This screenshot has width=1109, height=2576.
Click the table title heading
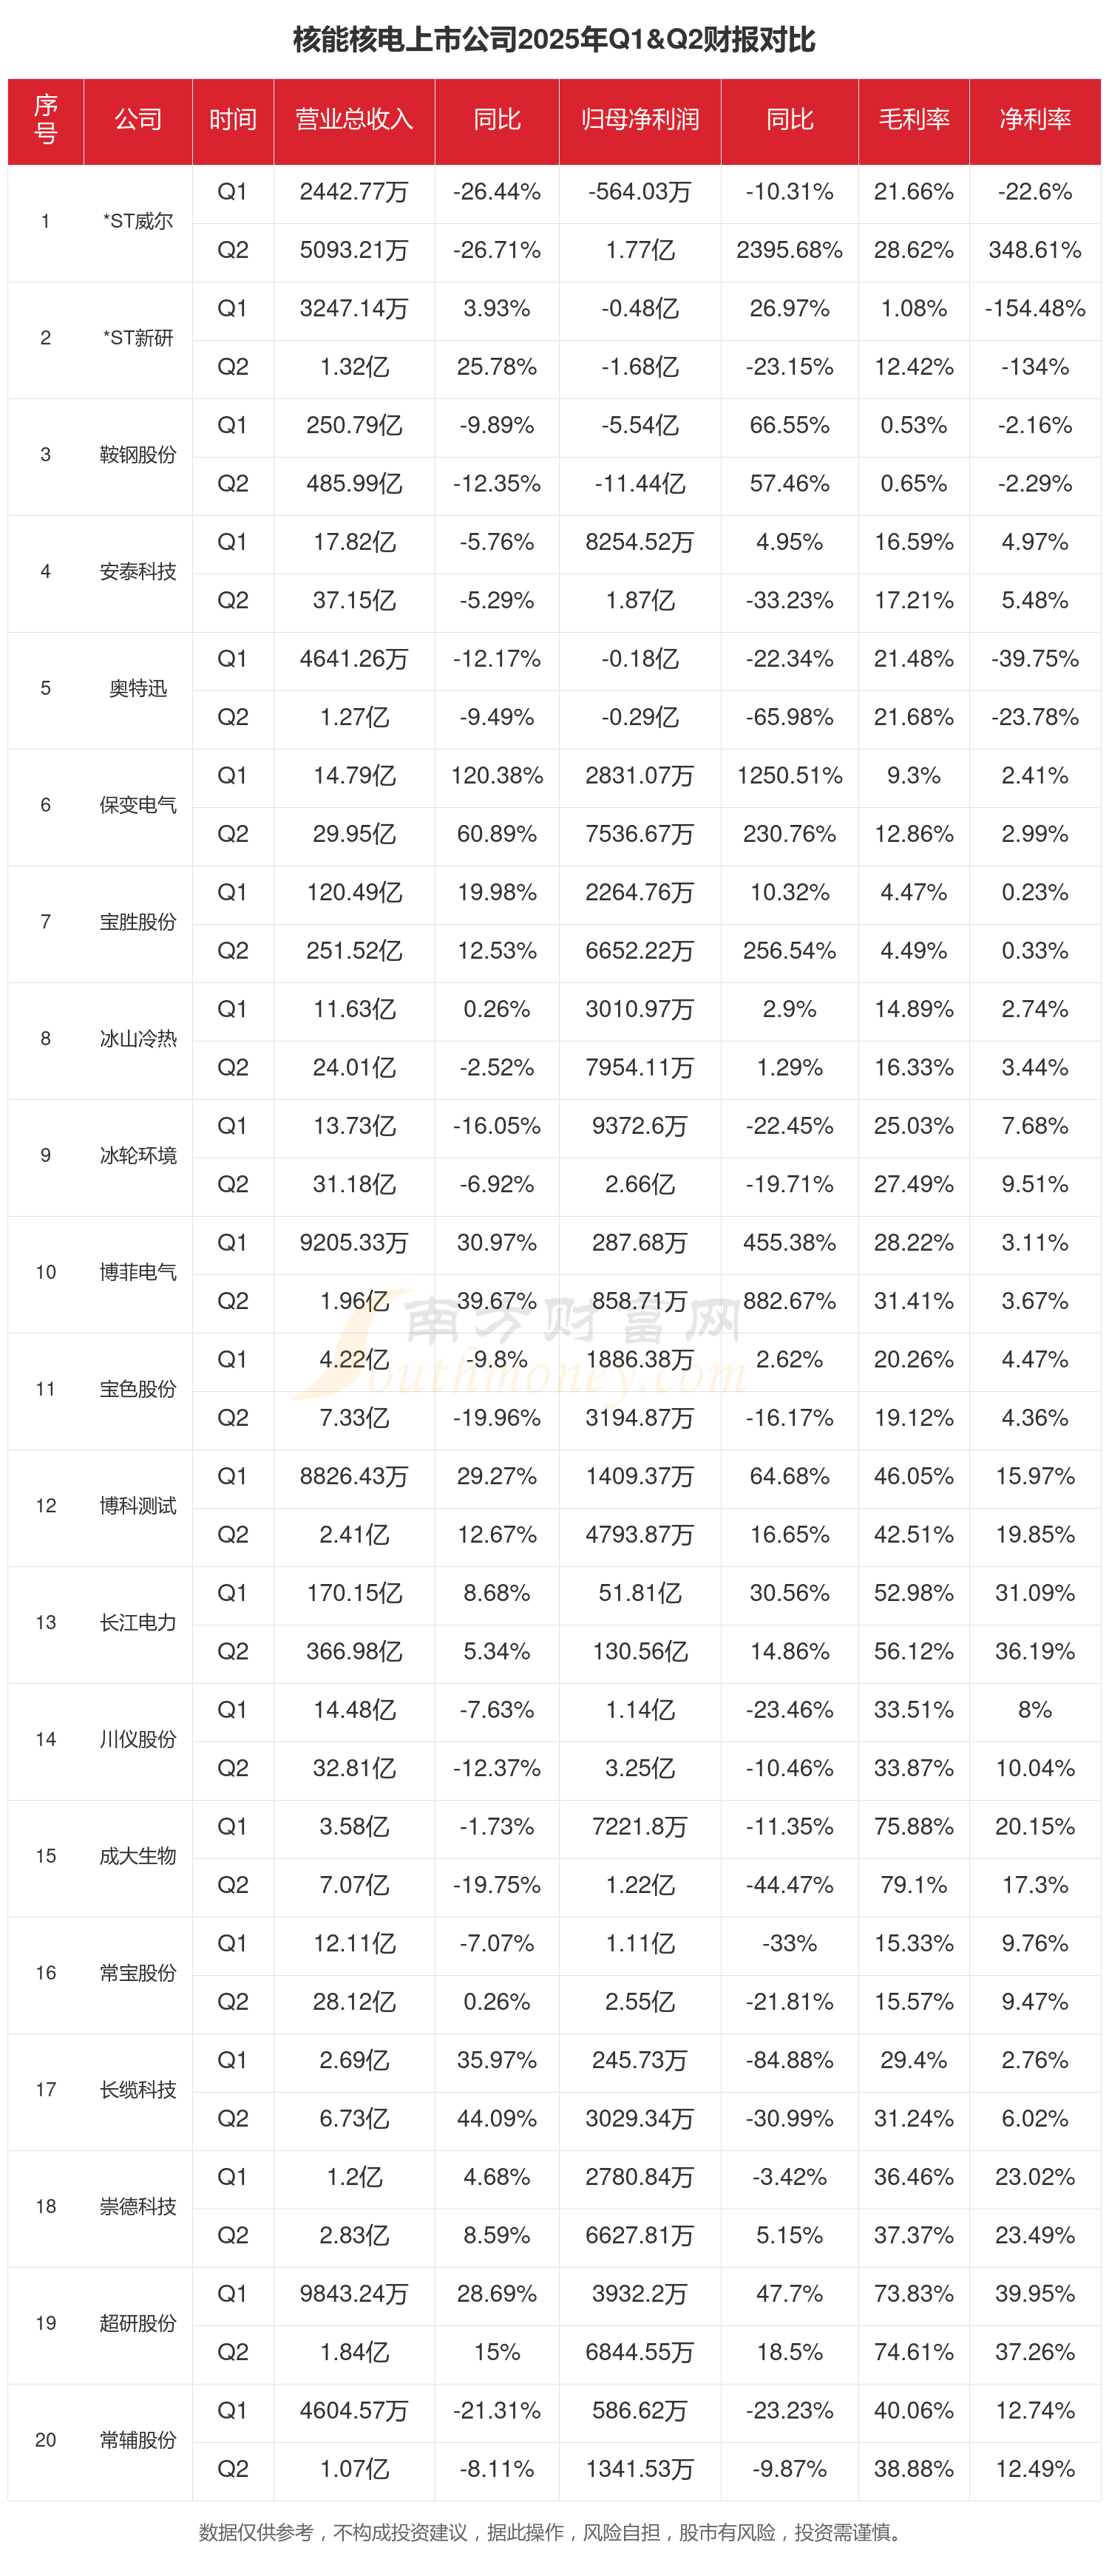click(x=554, y=39)
